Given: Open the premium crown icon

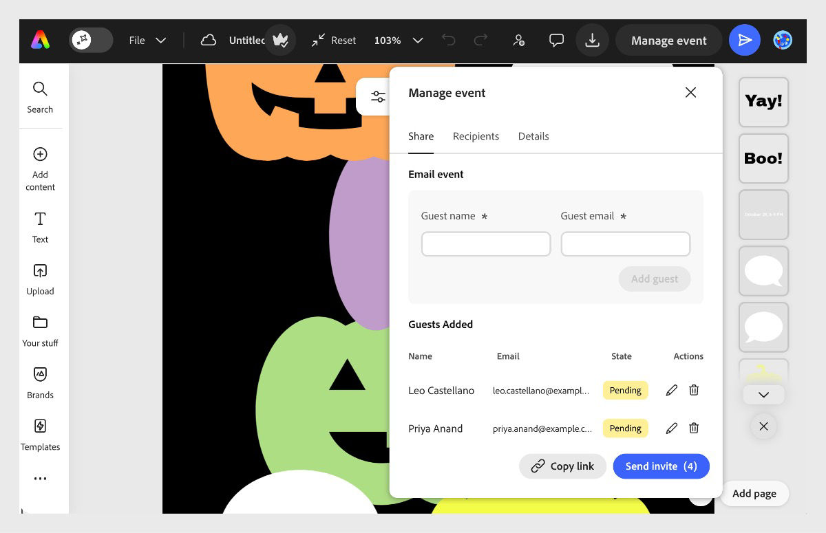Looking at the screenshot, I should 280,41.
